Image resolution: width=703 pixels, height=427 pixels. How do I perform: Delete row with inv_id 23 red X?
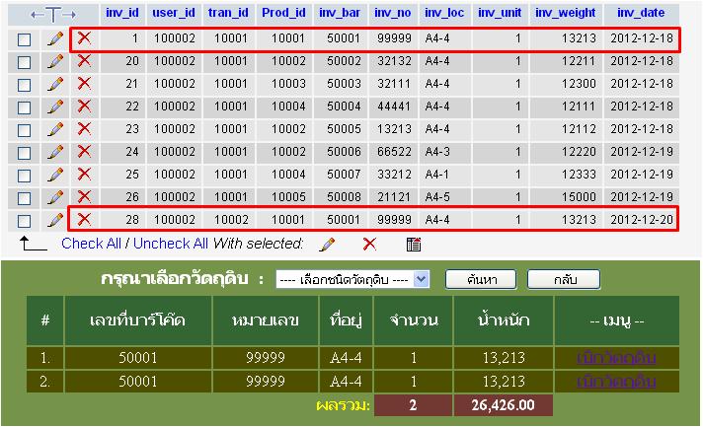[x=84, y=129]
